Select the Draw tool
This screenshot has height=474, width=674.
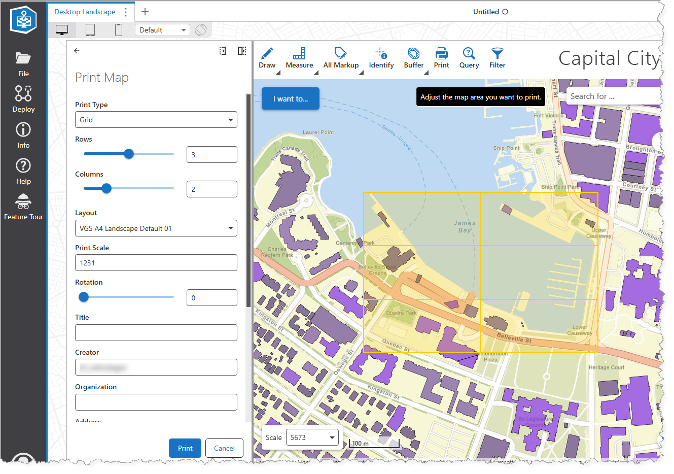267,58
